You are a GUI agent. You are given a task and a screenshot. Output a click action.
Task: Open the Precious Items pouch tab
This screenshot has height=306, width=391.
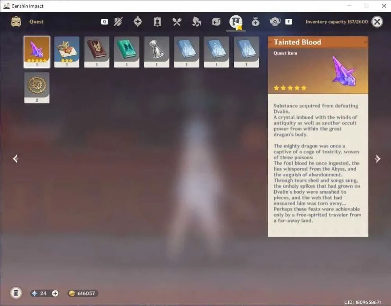point(255,22)
